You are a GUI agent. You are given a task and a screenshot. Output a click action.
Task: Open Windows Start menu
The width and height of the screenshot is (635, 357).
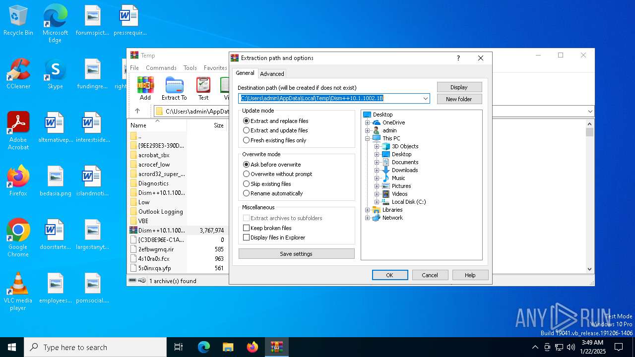pyautogui.click(x=12, y=347)
